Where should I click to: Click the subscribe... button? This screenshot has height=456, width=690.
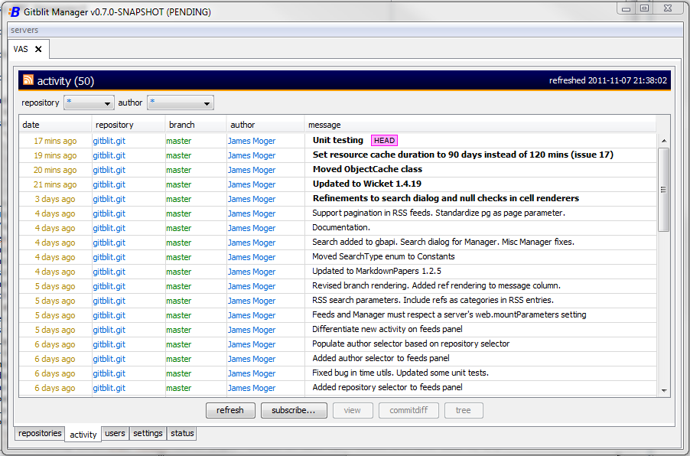294,410
